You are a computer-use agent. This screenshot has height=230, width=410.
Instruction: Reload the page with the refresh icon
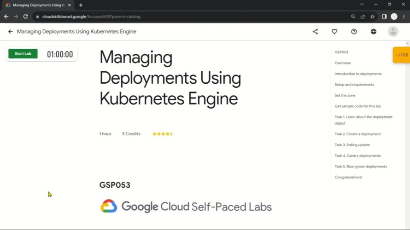pos(25,17)
